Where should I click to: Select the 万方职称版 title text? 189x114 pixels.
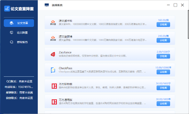66,84
